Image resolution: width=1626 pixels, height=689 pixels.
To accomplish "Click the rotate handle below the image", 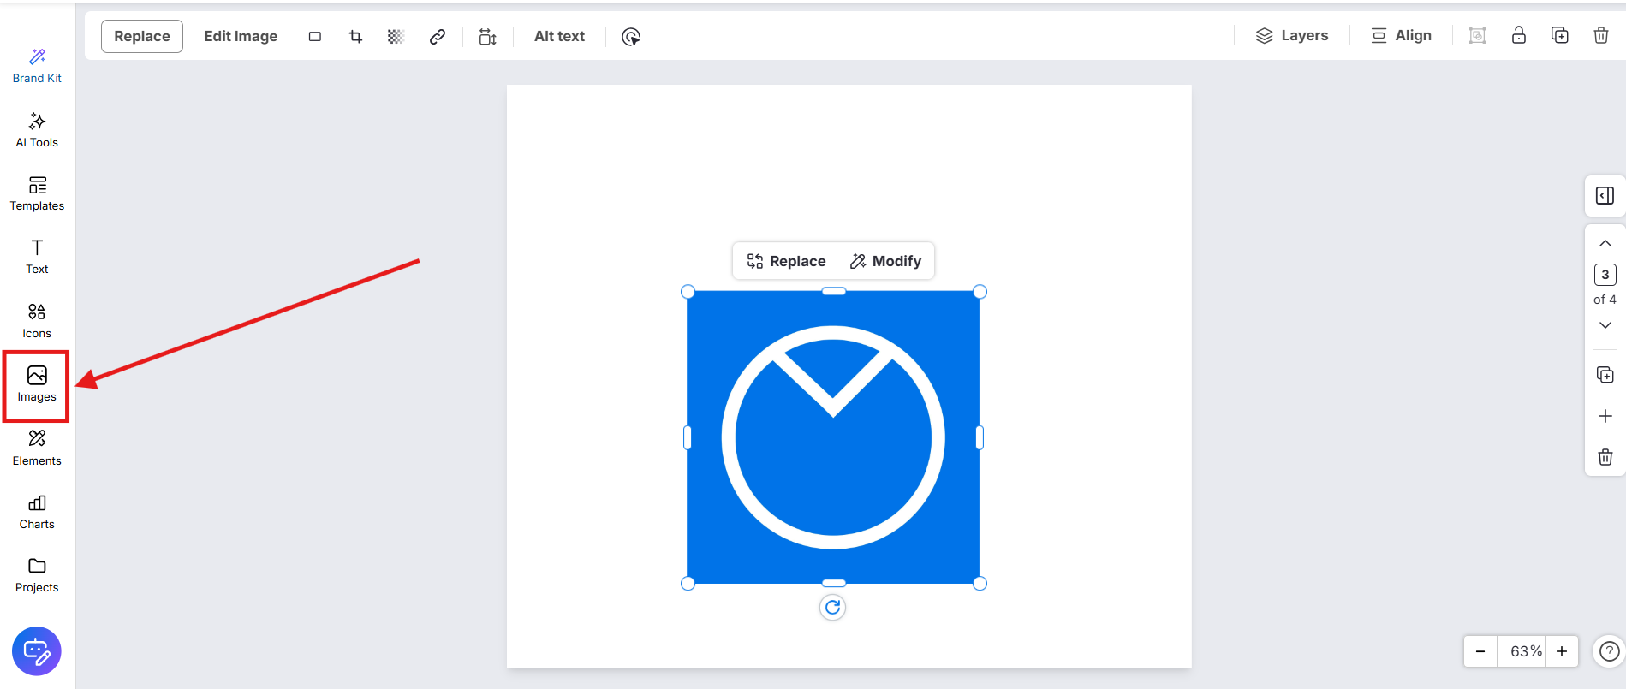I will coord(832,608).
